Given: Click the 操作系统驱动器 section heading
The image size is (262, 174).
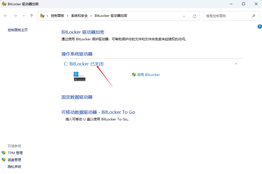Looking at the screenshot, I should [77, 54].
